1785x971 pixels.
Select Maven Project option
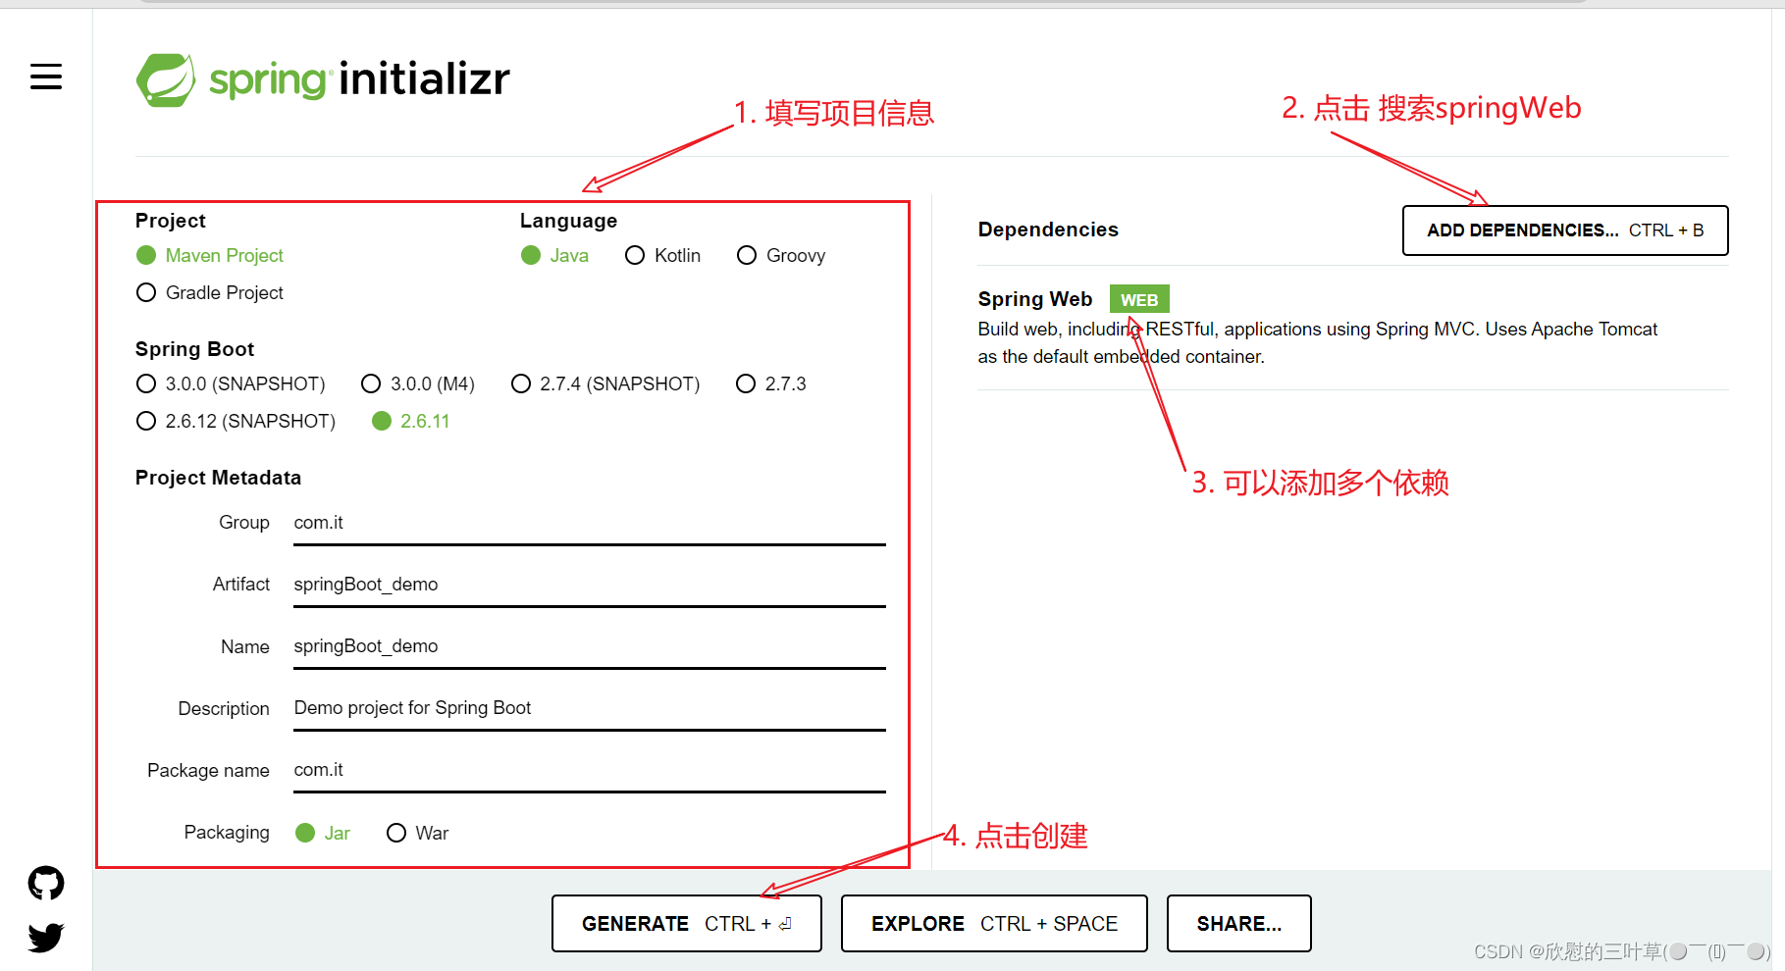210,256
